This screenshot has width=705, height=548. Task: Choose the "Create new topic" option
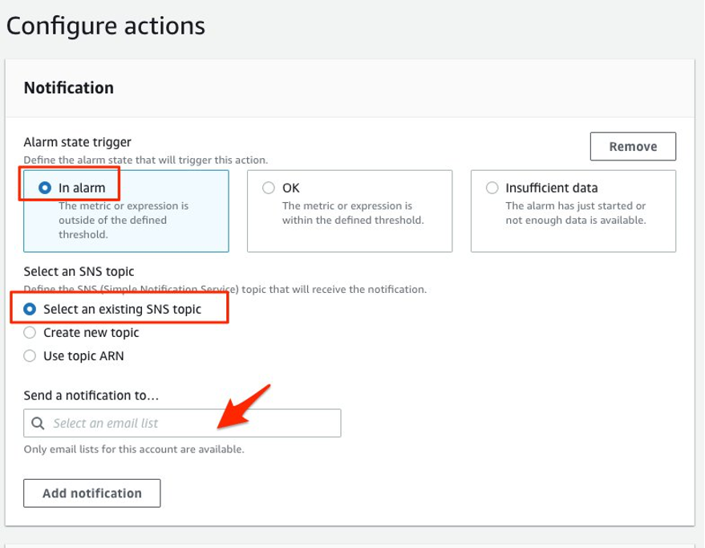click(29, 331)
